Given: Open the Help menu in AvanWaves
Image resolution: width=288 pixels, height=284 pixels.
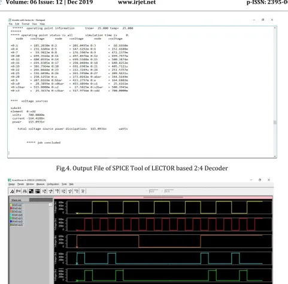Looking at the screenshot, I should [x=71, y=184].
